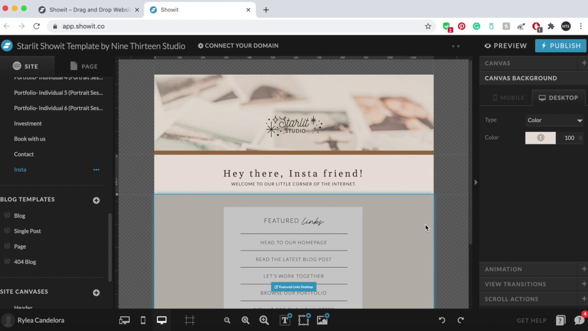Open the Insta page options ellipsis

point(96,170)
